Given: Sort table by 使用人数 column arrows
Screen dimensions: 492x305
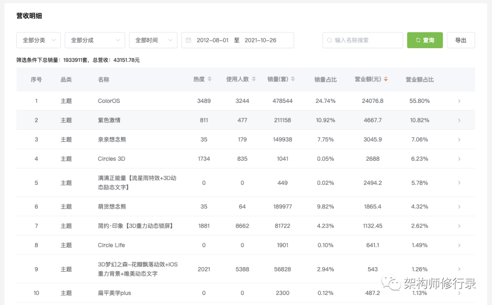Looking at the screenshot, I should click(x=254, y=79).
